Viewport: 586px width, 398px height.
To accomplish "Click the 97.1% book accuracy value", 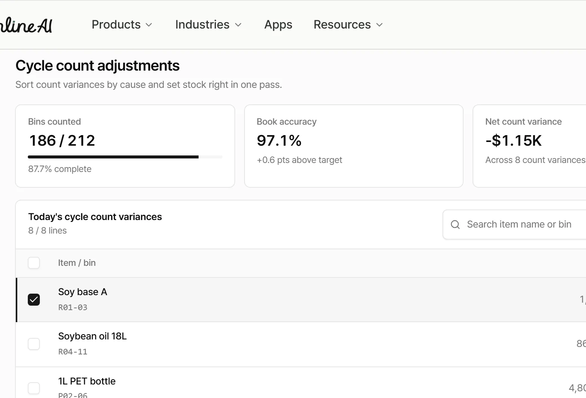I will (279, 141).
